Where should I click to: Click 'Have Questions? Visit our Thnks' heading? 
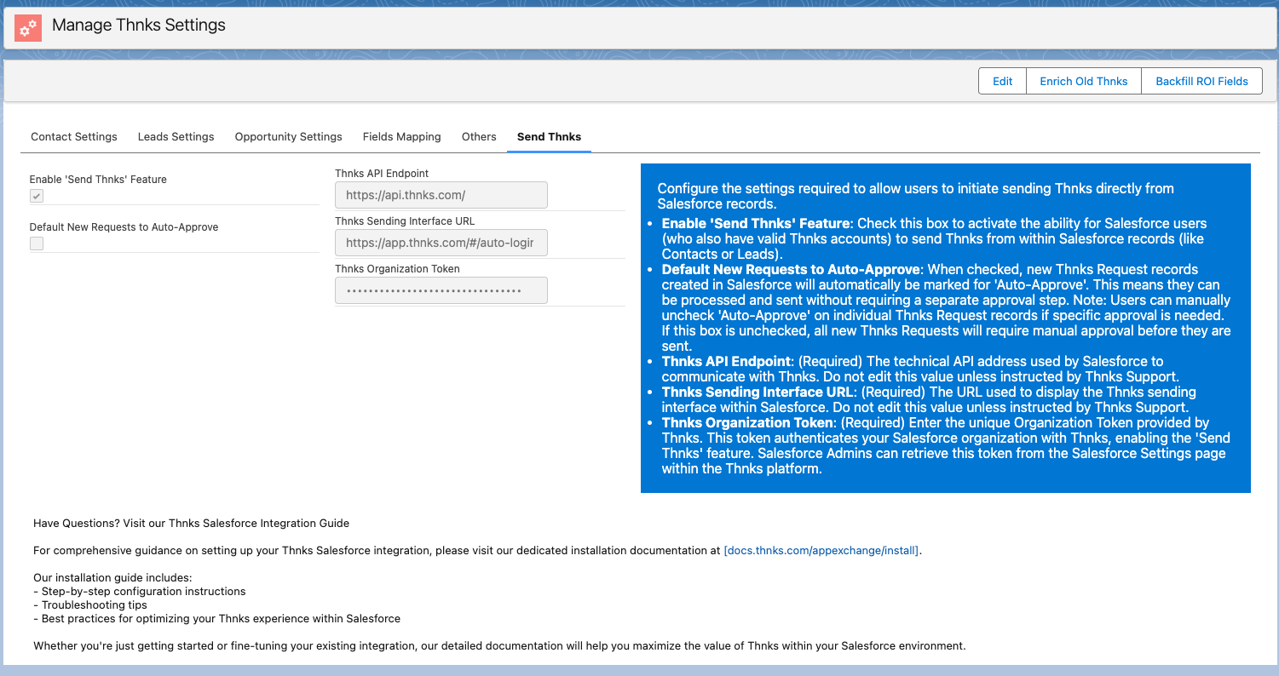pos(192,524)
